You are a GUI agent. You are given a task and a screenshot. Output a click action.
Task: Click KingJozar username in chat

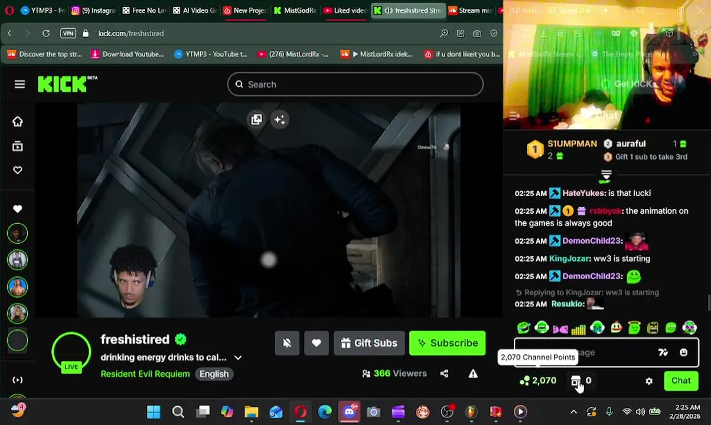(x=569, y=259)
